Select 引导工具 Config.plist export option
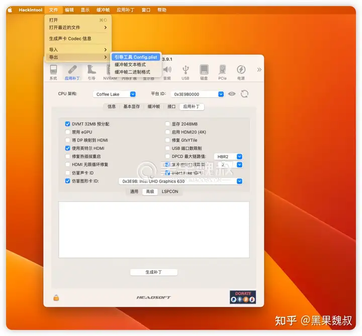 [136, 57]
